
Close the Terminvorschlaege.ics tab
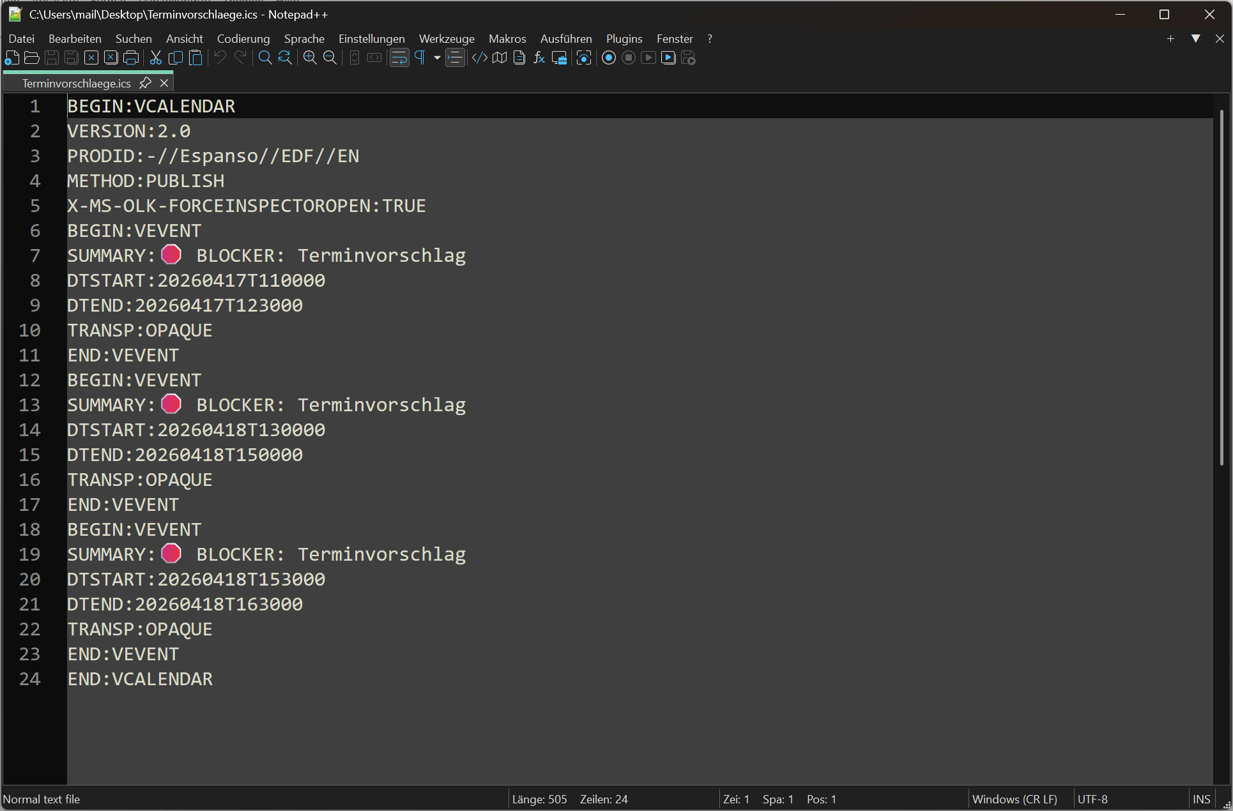coord(164,83)
